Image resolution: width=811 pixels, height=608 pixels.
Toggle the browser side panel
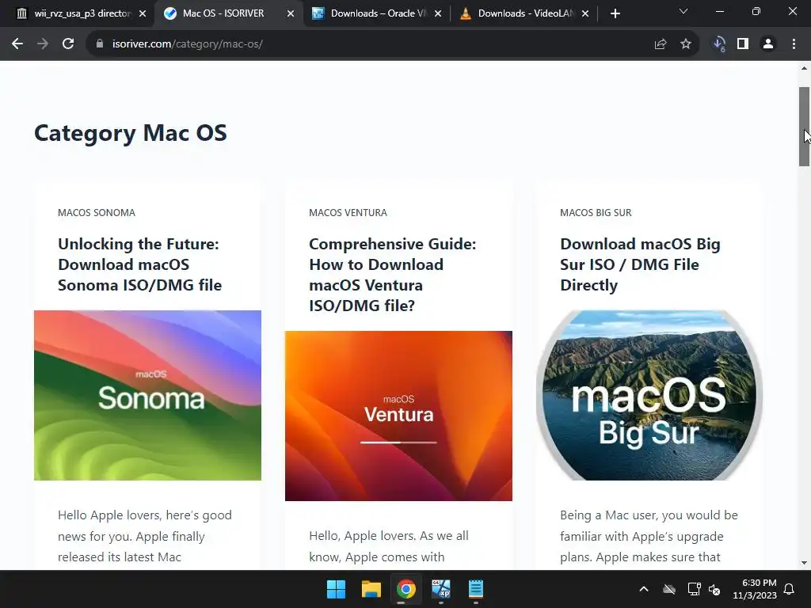[x=743, y=44]
